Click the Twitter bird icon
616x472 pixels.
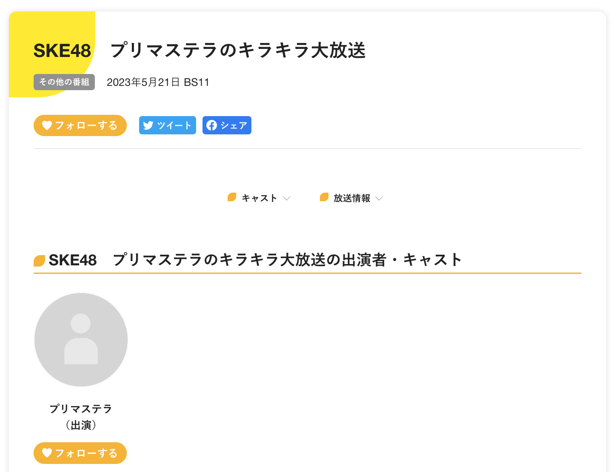click(x=148, y=125)
